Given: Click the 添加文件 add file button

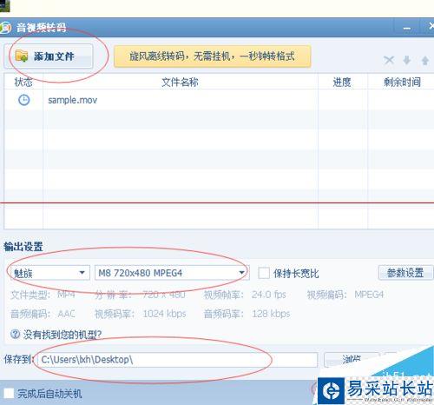Looking at the screenshot, I should pos(49,56).
